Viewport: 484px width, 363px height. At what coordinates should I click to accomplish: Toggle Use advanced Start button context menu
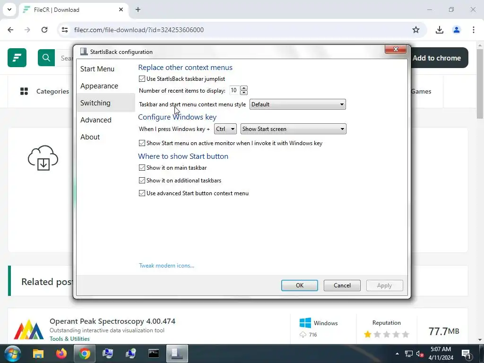click(x=142, y=193)
